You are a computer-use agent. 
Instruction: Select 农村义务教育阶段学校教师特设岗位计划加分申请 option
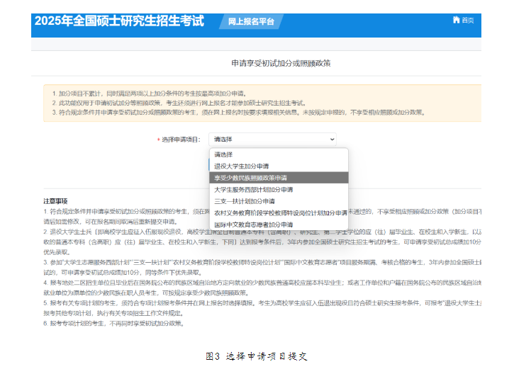(x=280, y=212)
